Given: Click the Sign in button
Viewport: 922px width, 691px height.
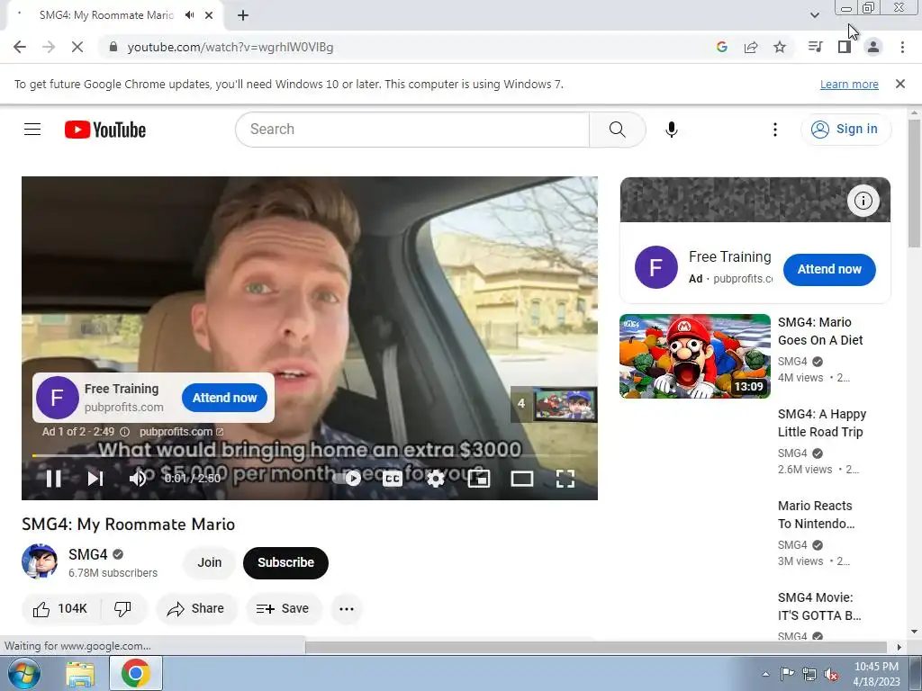Looking at the screenshot, I should (x=845, y=130).
